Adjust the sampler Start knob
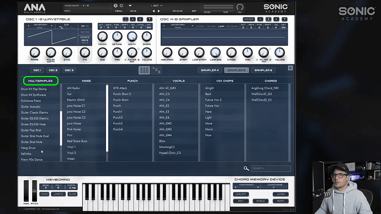Viewport: 381px width, 214px height. point(183,52)
